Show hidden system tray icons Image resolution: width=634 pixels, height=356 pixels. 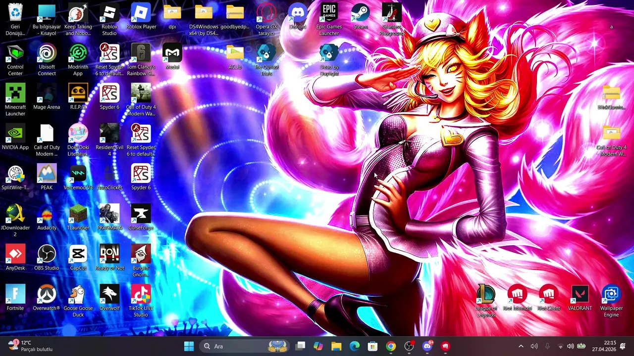tap(521, 346)
